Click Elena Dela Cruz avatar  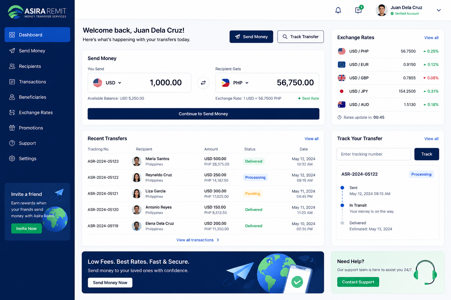point(137,226)
